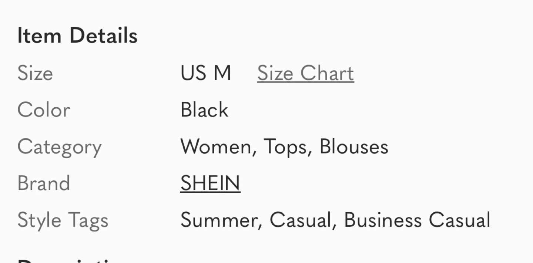Click the Black color value
533x263 pixels.
204,110
